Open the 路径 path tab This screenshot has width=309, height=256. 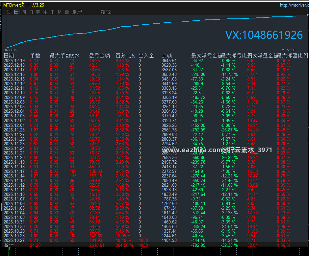pyautogui.click(x=106, y=12)
